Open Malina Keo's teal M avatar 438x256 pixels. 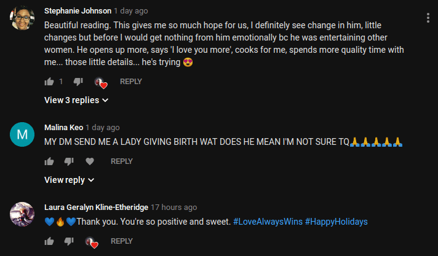coord(22,134)
